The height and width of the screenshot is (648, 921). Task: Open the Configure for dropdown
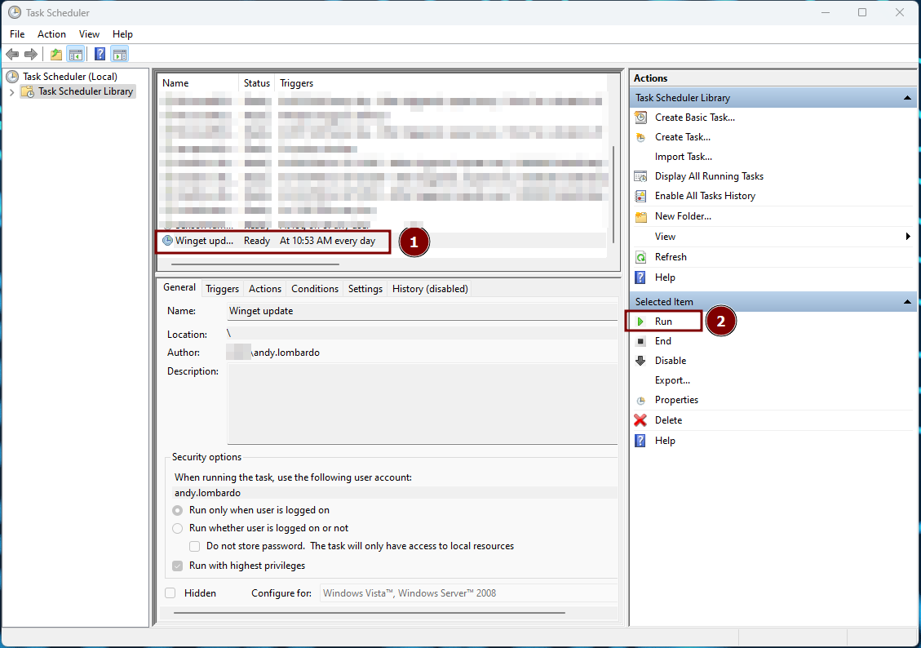pos(467,593)
